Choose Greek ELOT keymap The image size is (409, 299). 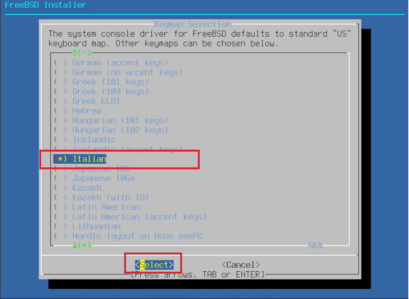click(87, 101)
